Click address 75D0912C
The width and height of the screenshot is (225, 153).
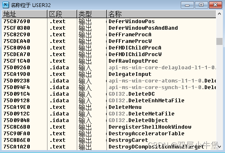17,114
